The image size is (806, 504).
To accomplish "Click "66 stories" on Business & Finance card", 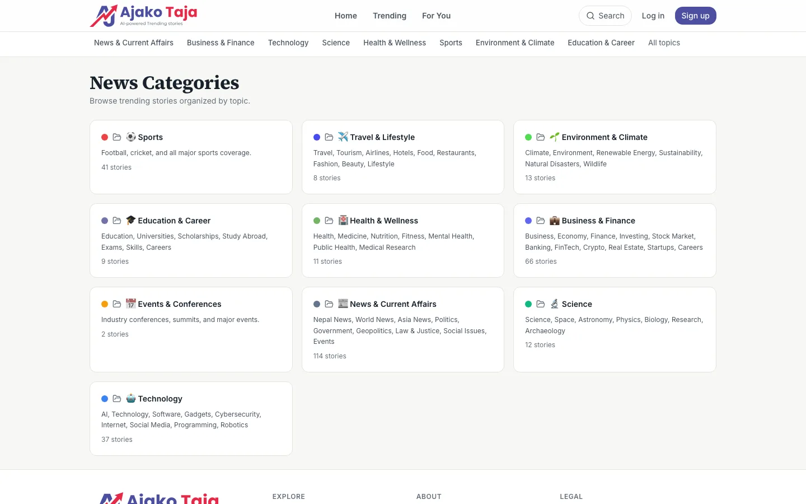I will pyautogui.click(x=541, y=262).
